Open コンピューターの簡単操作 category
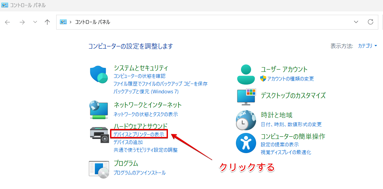The width and height of the screenshot is (383, 189). 293,136
